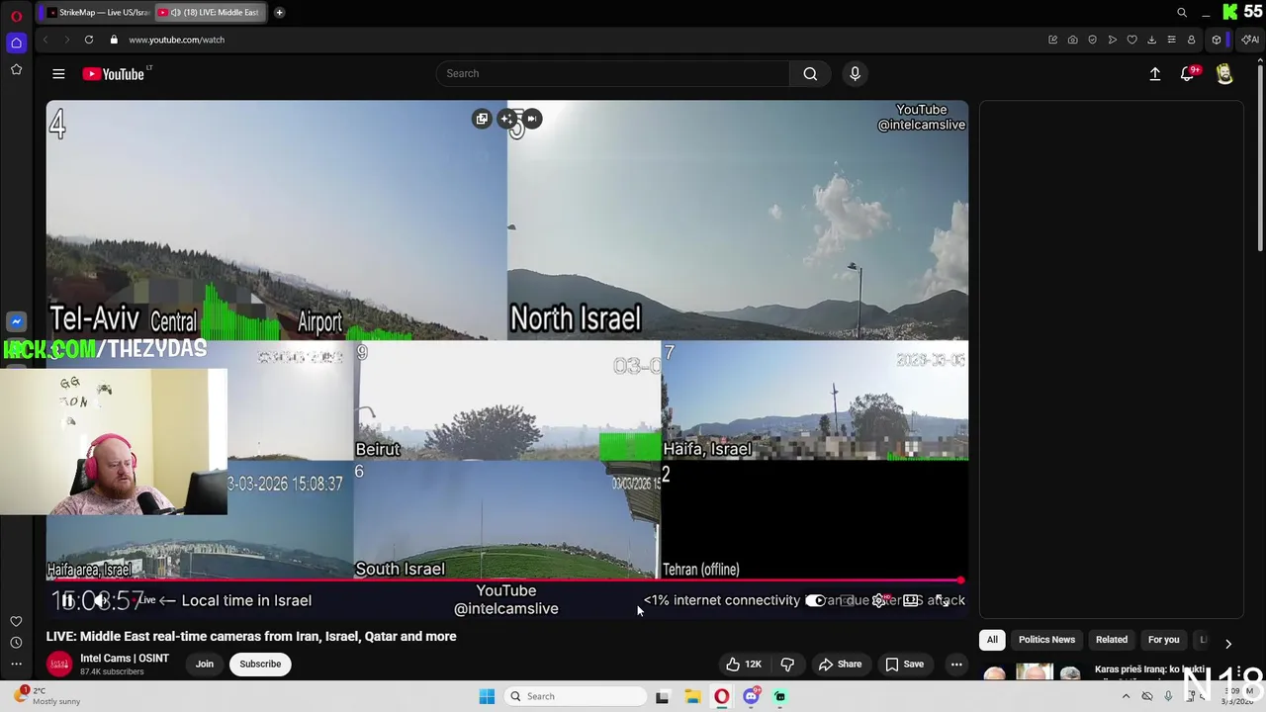Select the Politics News filter chip
This screenshot has height=712, width=1266.
(1046, 640)
